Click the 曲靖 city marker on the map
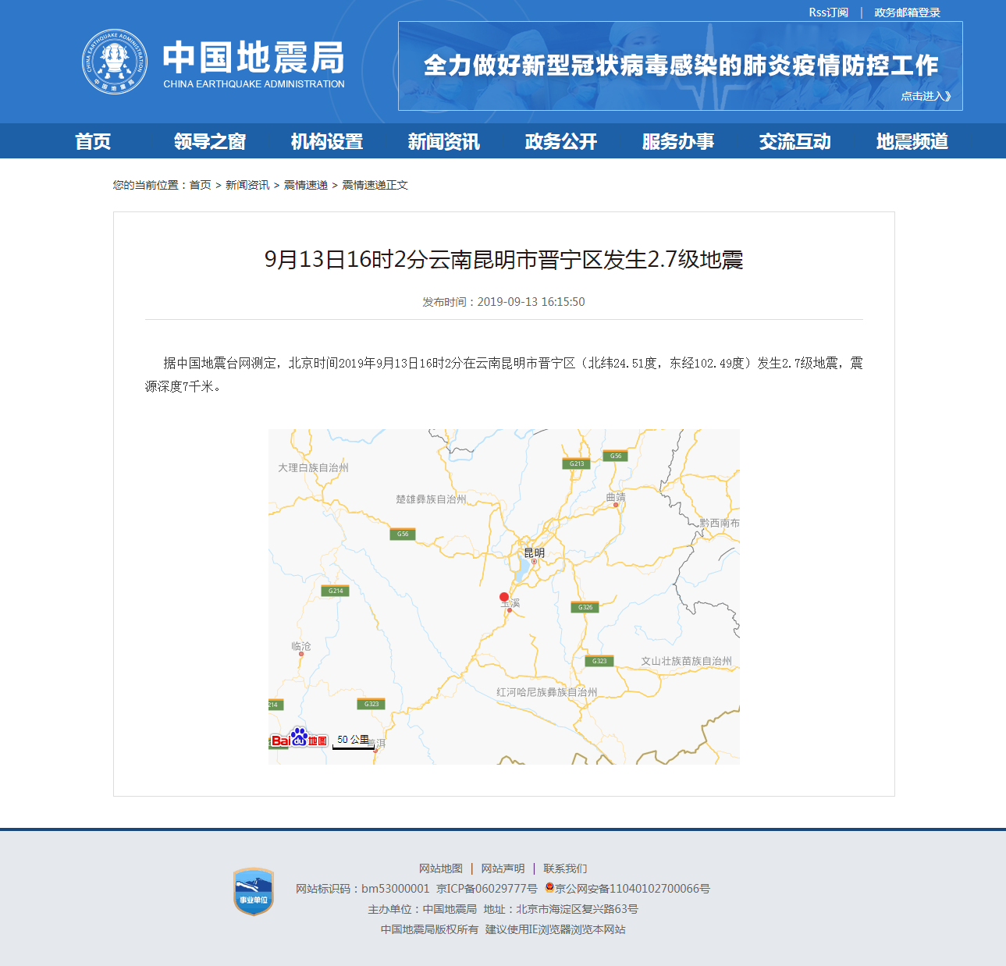The height and width of the screenshot is (966, 1006). coord(616,505)
